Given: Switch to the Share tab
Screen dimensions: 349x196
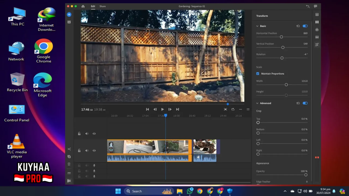Looking at the screenshot, I should point(103,6).
